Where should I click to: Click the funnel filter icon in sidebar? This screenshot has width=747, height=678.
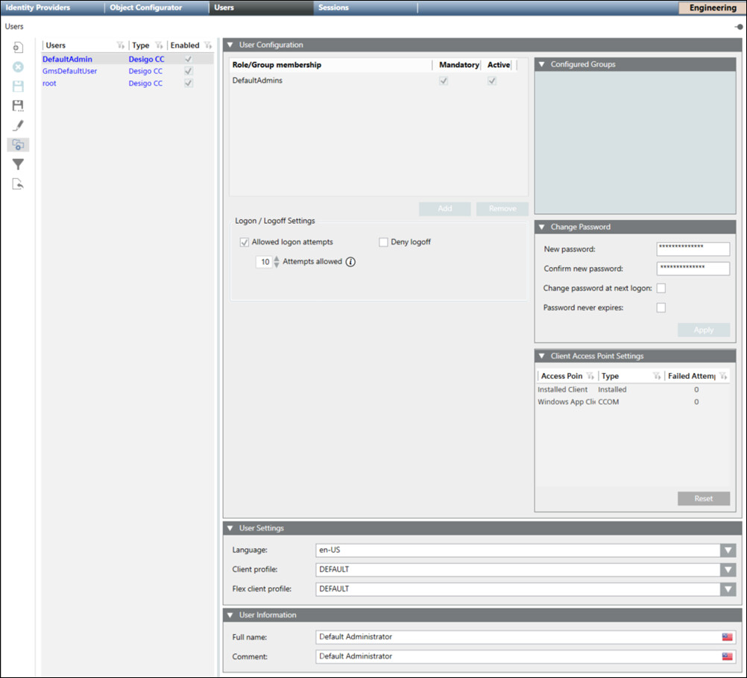tap(19, 164)
